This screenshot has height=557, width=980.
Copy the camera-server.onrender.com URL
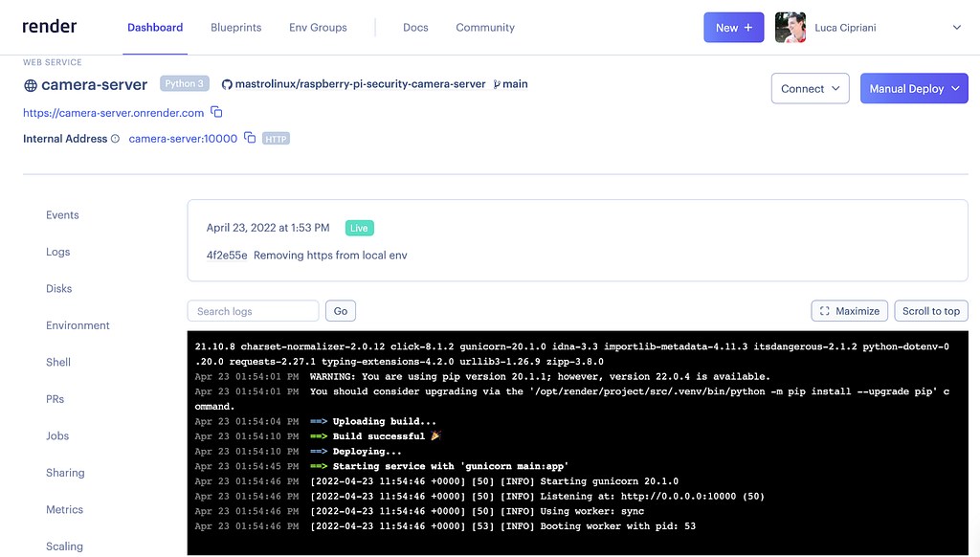click(216, 112)
